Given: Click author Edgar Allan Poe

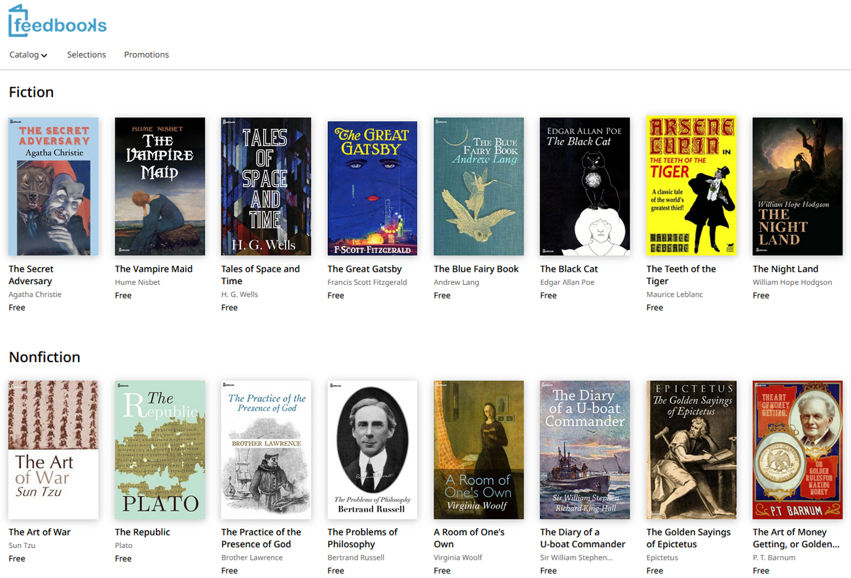Looking at the screenshot, I should pyautogui.click(x=569, y=283).
